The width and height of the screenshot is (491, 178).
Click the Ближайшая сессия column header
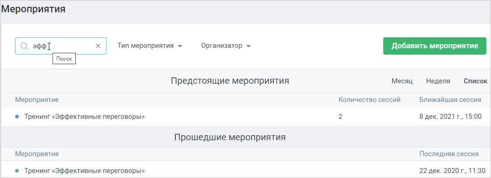coord(450,100)
